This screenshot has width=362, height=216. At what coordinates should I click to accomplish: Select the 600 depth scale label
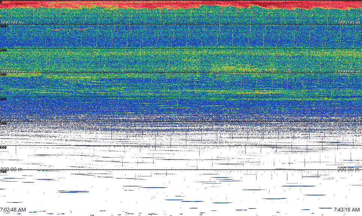[3, 148]
